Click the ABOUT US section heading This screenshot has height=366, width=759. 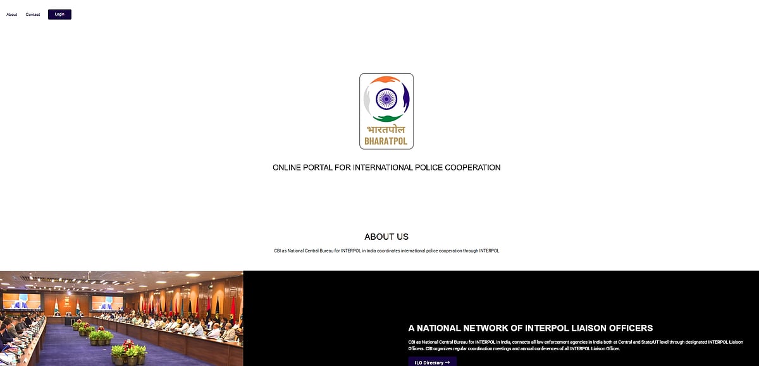point(386,237)
